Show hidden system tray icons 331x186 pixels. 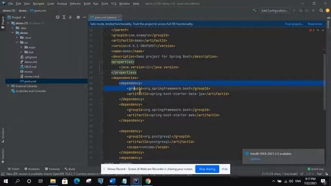click(274, 181)
